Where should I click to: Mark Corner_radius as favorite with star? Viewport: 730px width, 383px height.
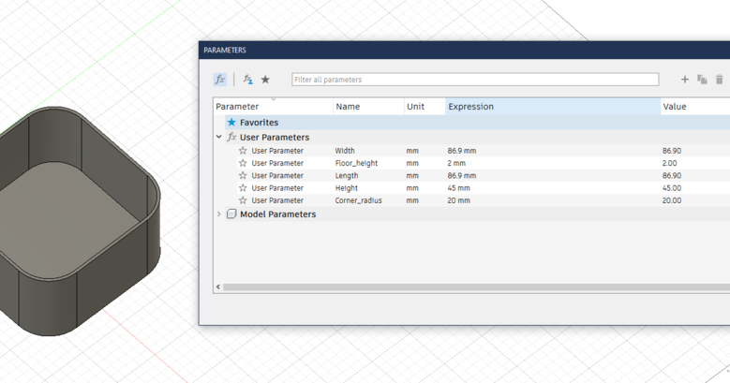tap(243, 200)
